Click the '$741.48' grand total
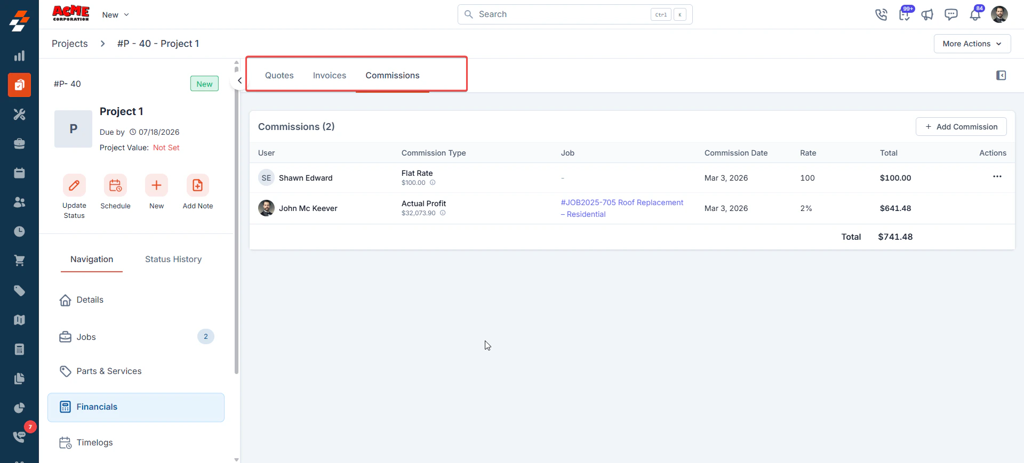Viewport: 1024px width, 463px height. (x=895, y=237)
